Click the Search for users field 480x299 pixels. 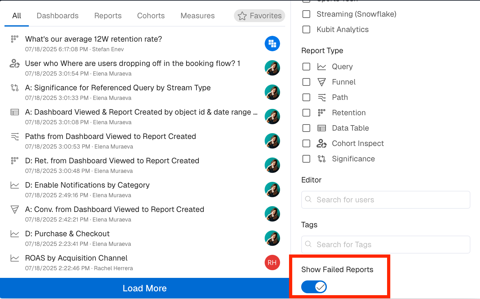pyautogui.click(x=386, y=200)
